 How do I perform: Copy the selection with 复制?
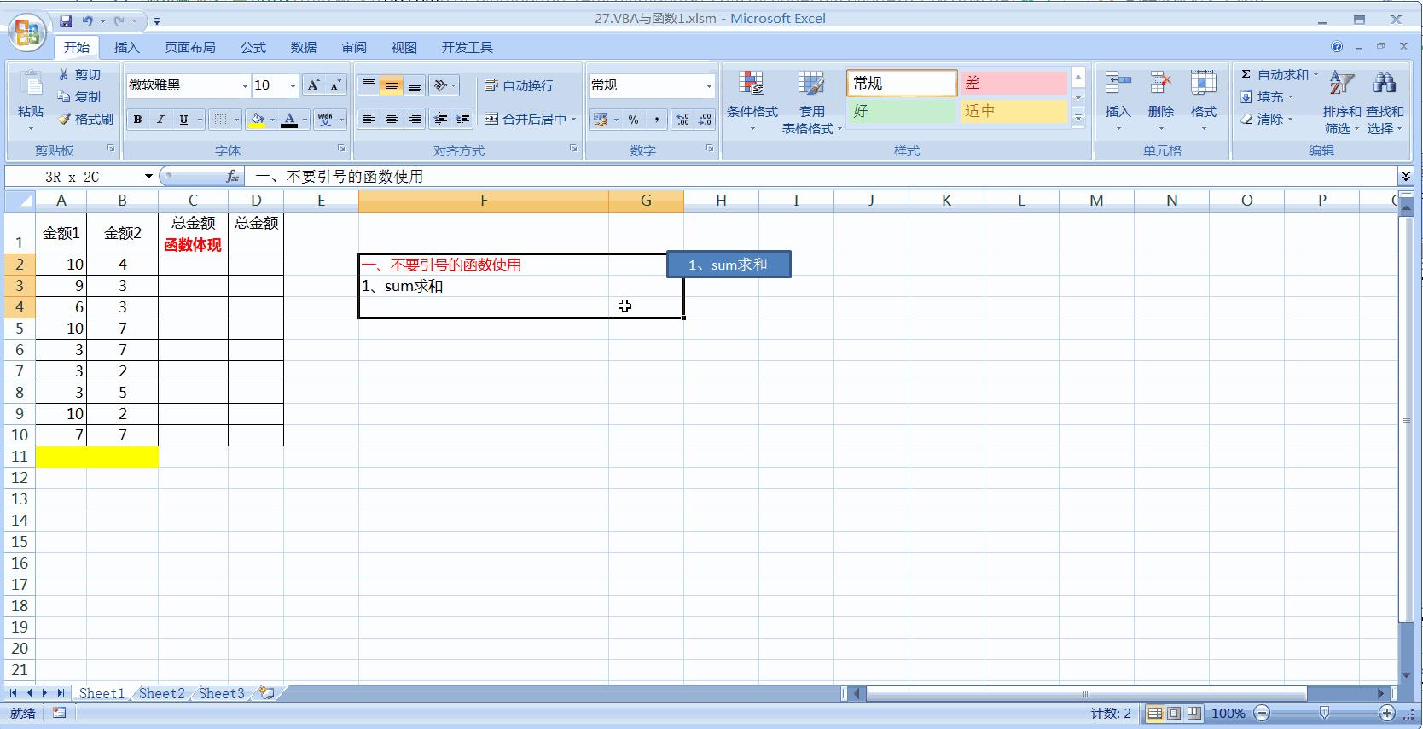pyautogui.click(x=79, y=96)
